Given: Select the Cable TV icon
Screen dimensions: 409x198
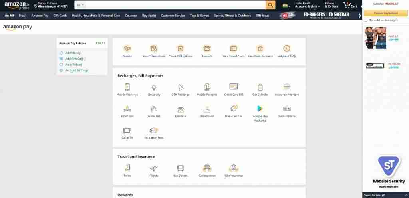Looking at the screenshot, I should pyautogui.click(x=127, y=130).
